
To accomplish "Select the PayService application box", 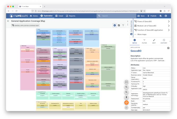I will pyautogui.click(x=59, y=36).
